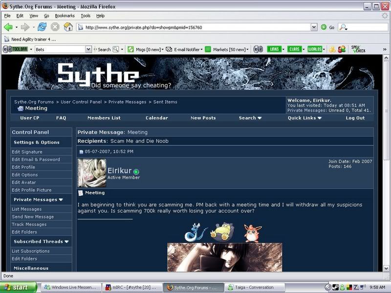Open the Edit menu
Viewport: 391px width, 293px height.
pos(20,16)
